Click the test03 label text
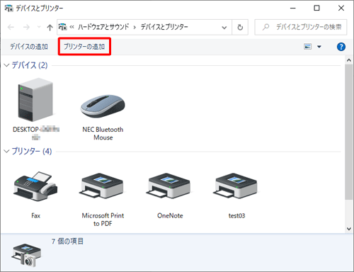Image resolution: width=354 pixels, height=272 pixels. 236,215
